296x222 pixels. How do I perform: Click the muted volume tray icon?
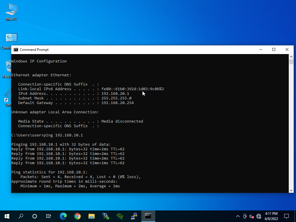tap(251, 216)
